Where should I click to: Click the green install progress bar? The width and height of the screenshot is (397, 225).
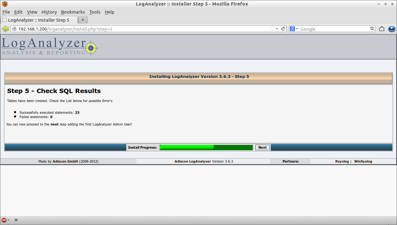[x=206, y=147]
